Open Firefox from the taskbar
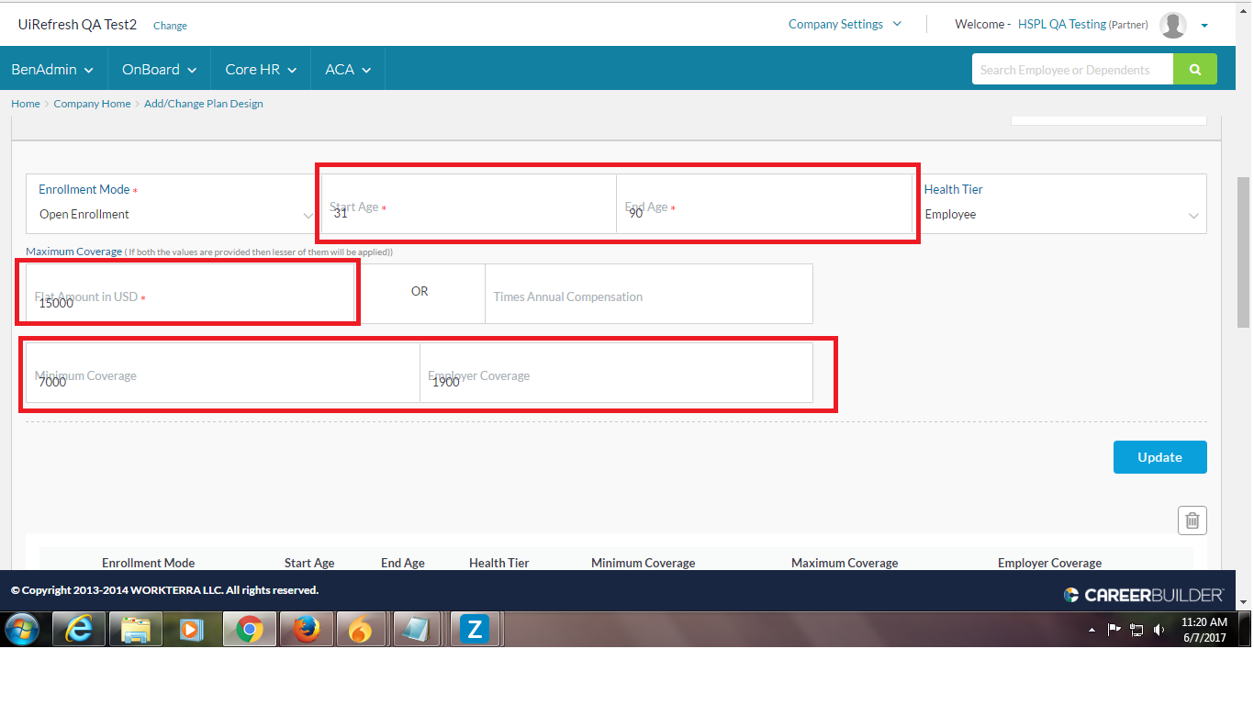 point(306,629)
